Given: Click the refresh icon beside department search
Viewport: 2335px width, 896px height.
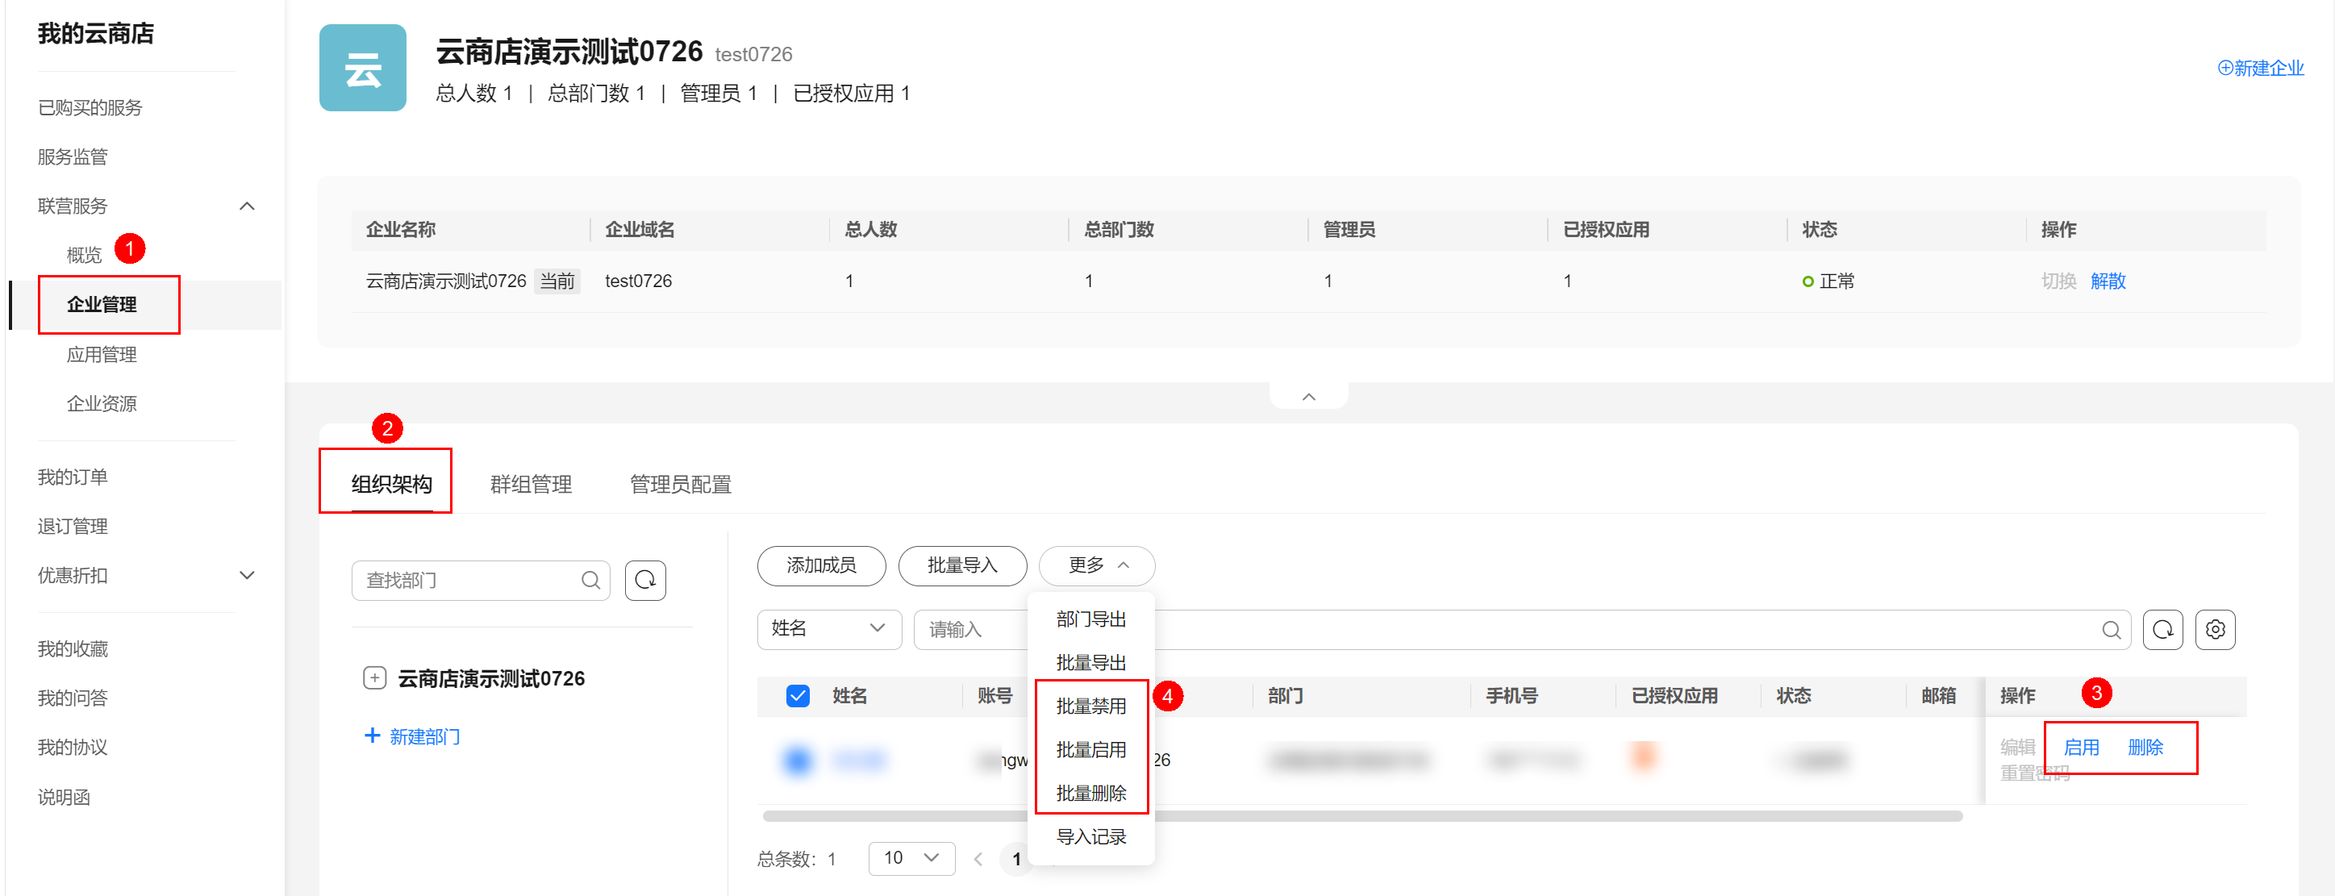Looking at the screenshot, I should 644,580.
